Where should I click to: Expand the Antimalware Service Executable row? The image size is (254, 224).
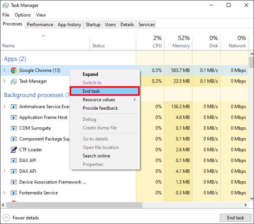point(4,106)
